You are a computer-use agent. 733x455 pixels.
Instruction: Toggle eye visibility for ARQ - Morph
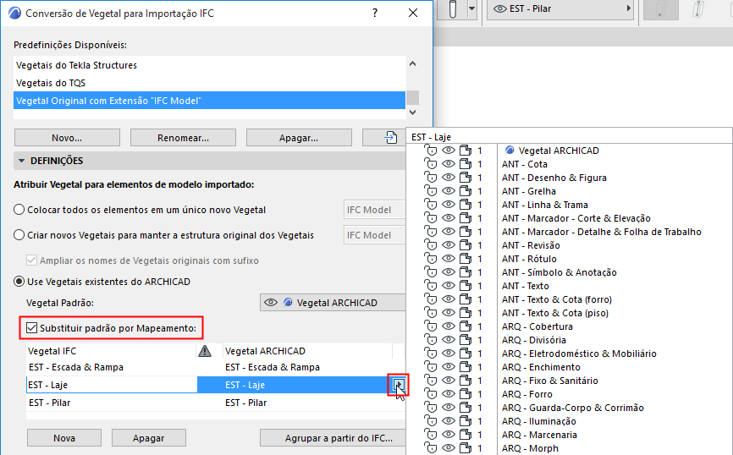click(x=449, y=448)
